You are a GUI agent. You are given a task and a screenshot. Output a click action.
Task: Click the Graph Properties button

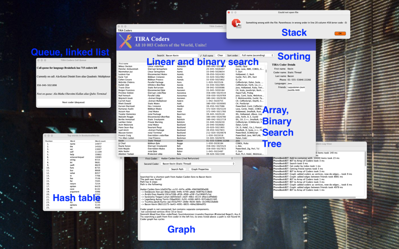click(200, 169)
